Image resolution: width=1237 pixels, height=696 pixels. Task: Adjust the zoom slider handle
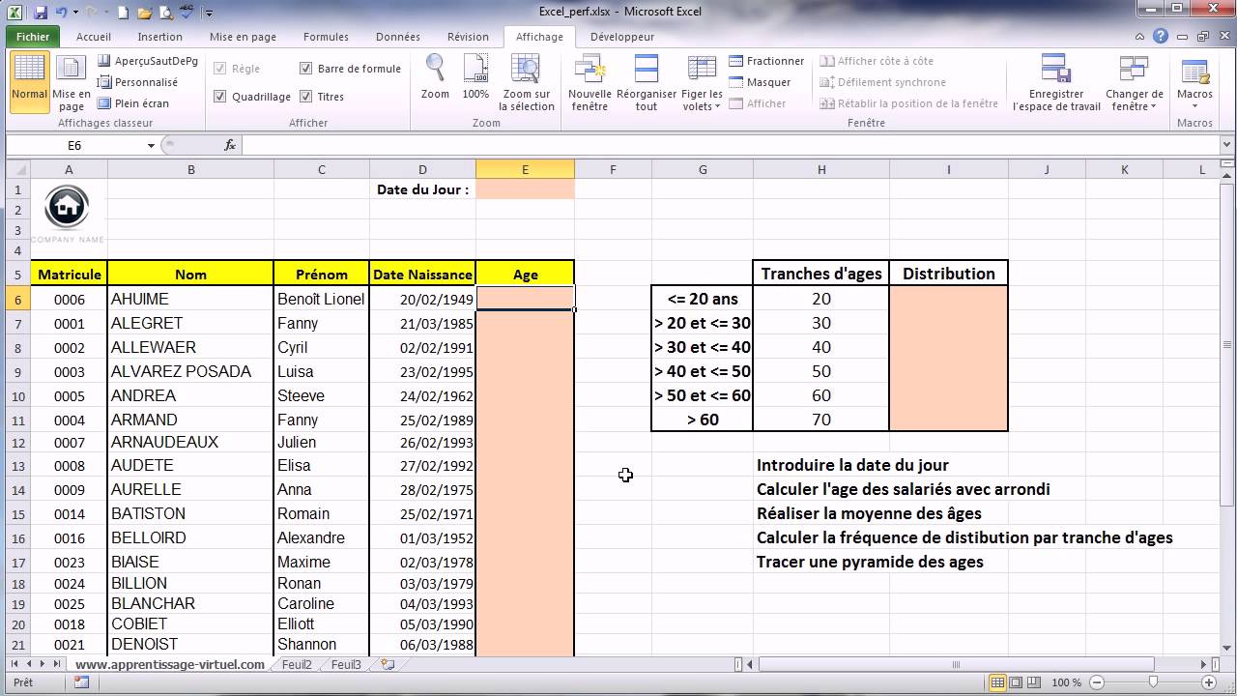(1153, 682)
